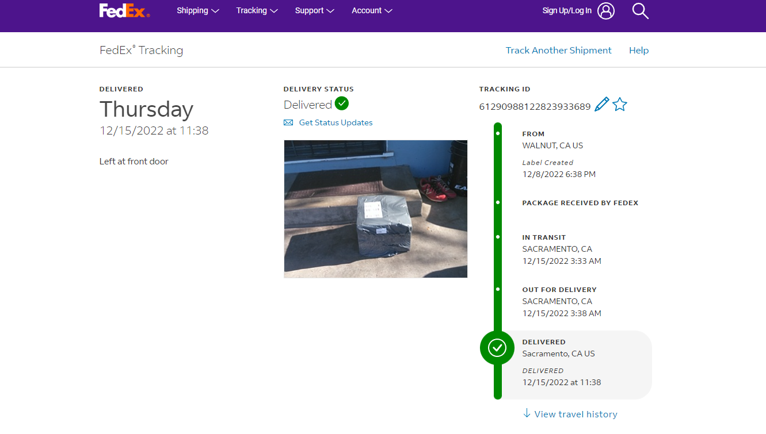Open the Help link

tap(638, 51)
